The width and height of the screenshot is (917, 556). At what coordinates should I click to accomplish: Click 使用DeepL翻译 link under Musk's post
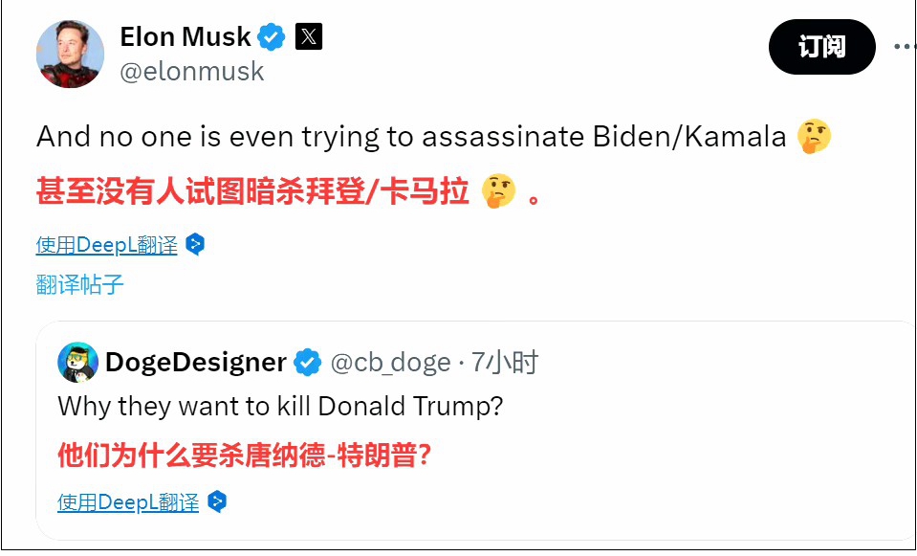click(107, 245)
